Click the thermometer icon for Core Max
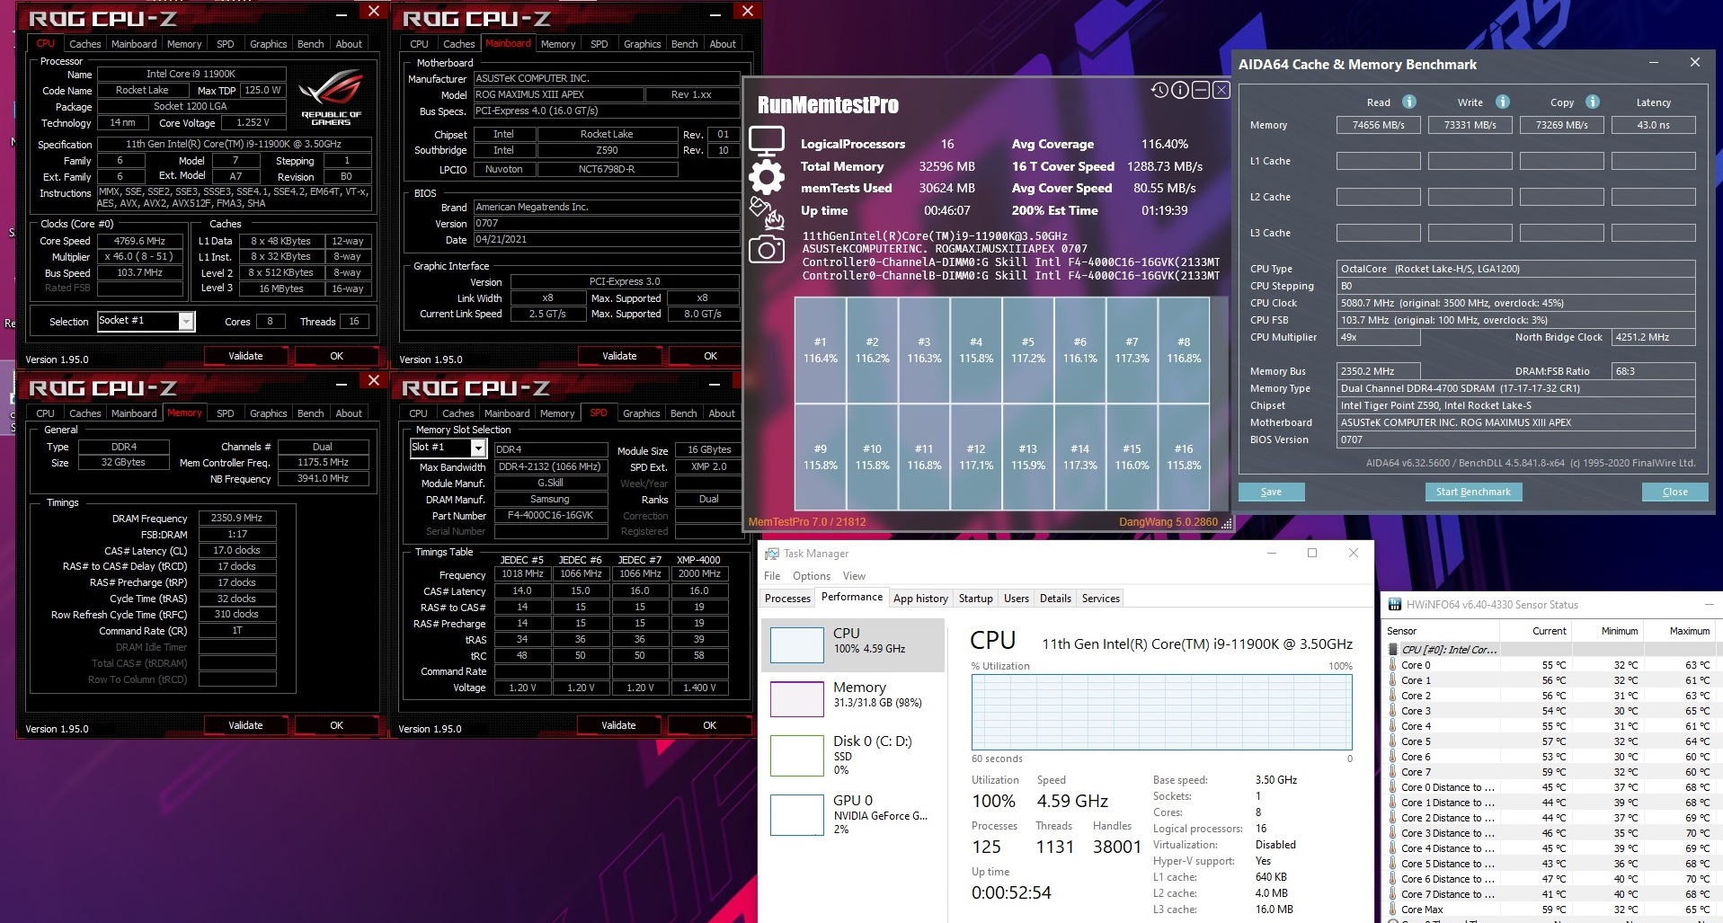The height and width of the screenshot is (923, 1723). click(1393, 910)
